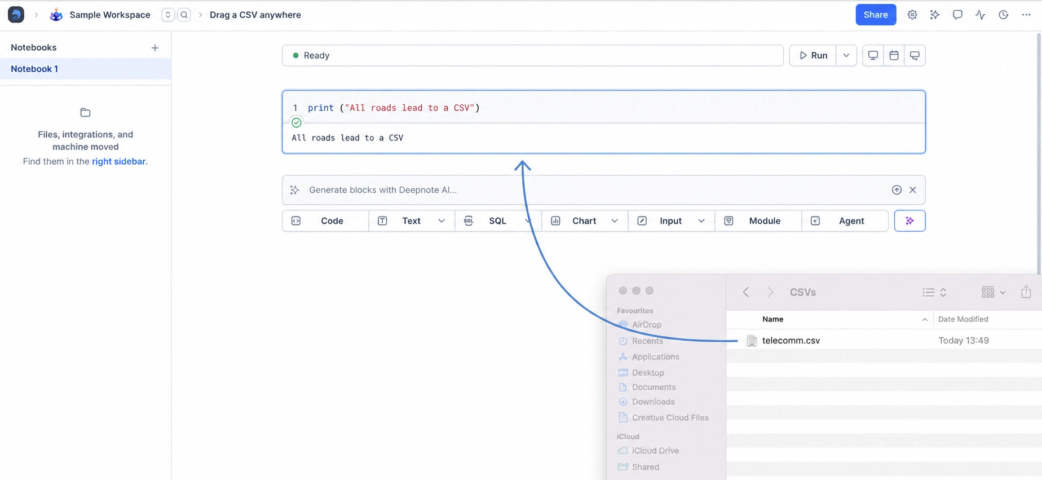The height and width of the screenshot is (480, 1042).
Task: Open the activity pulse icon in the top bar
Action: pos(981,15)
